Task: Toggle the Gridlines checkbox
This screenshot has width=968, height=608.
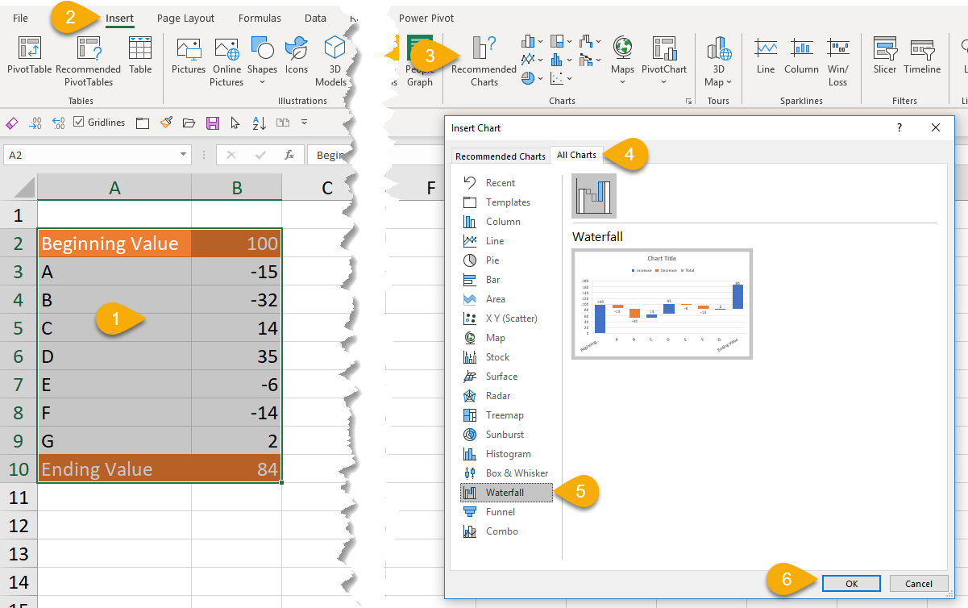Action: coord(79,123)
